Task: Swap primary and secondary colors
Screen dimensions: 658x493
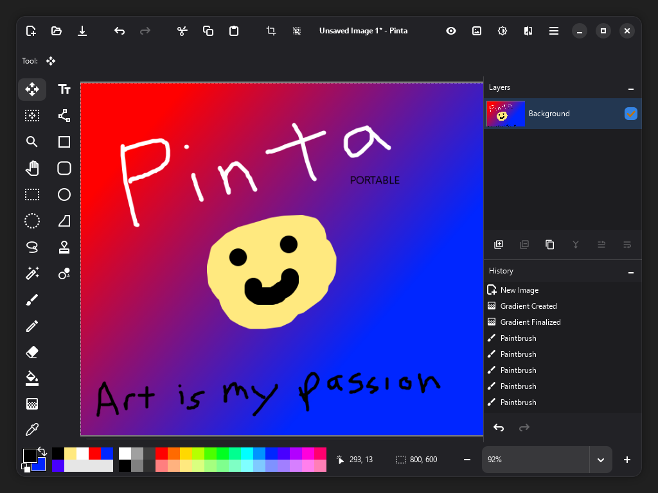Action: [x=43, y=451]
